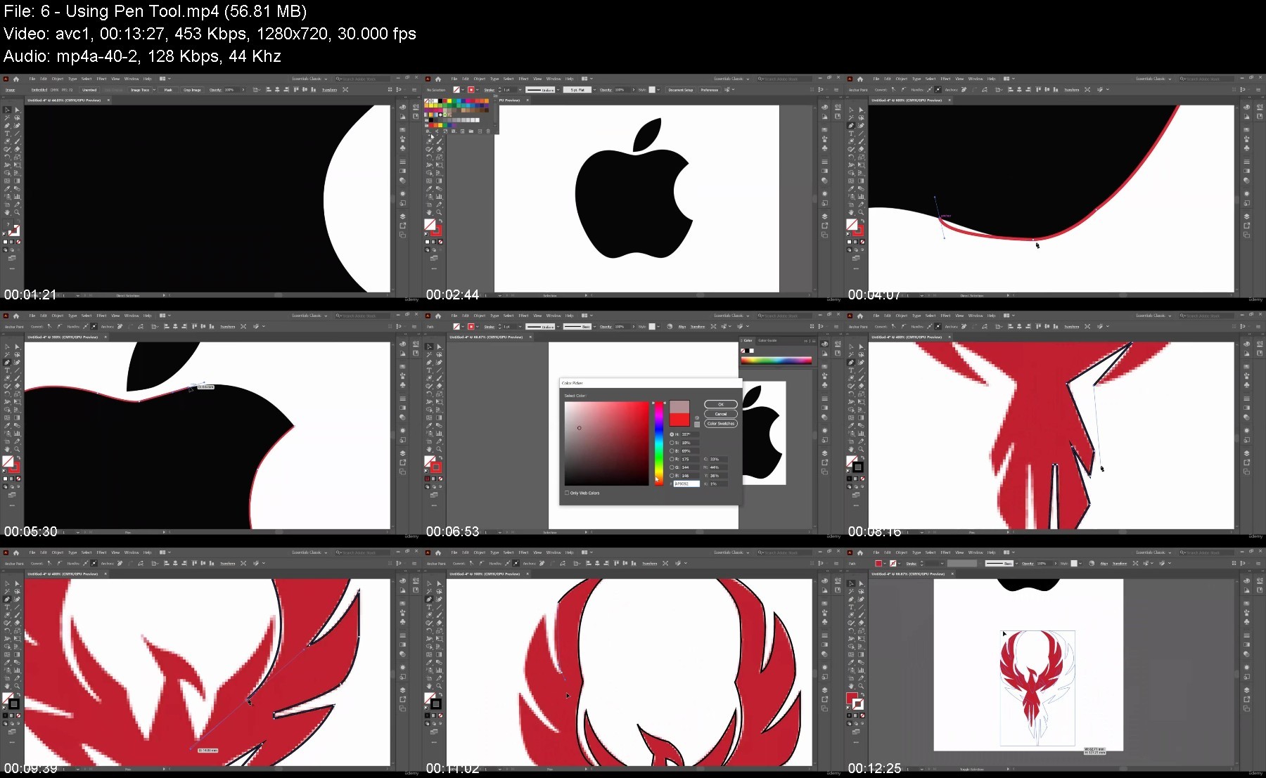Select the Direct Selection tool in 00:01:21 frame
The image size is (1266, 778).
point(17,110)
